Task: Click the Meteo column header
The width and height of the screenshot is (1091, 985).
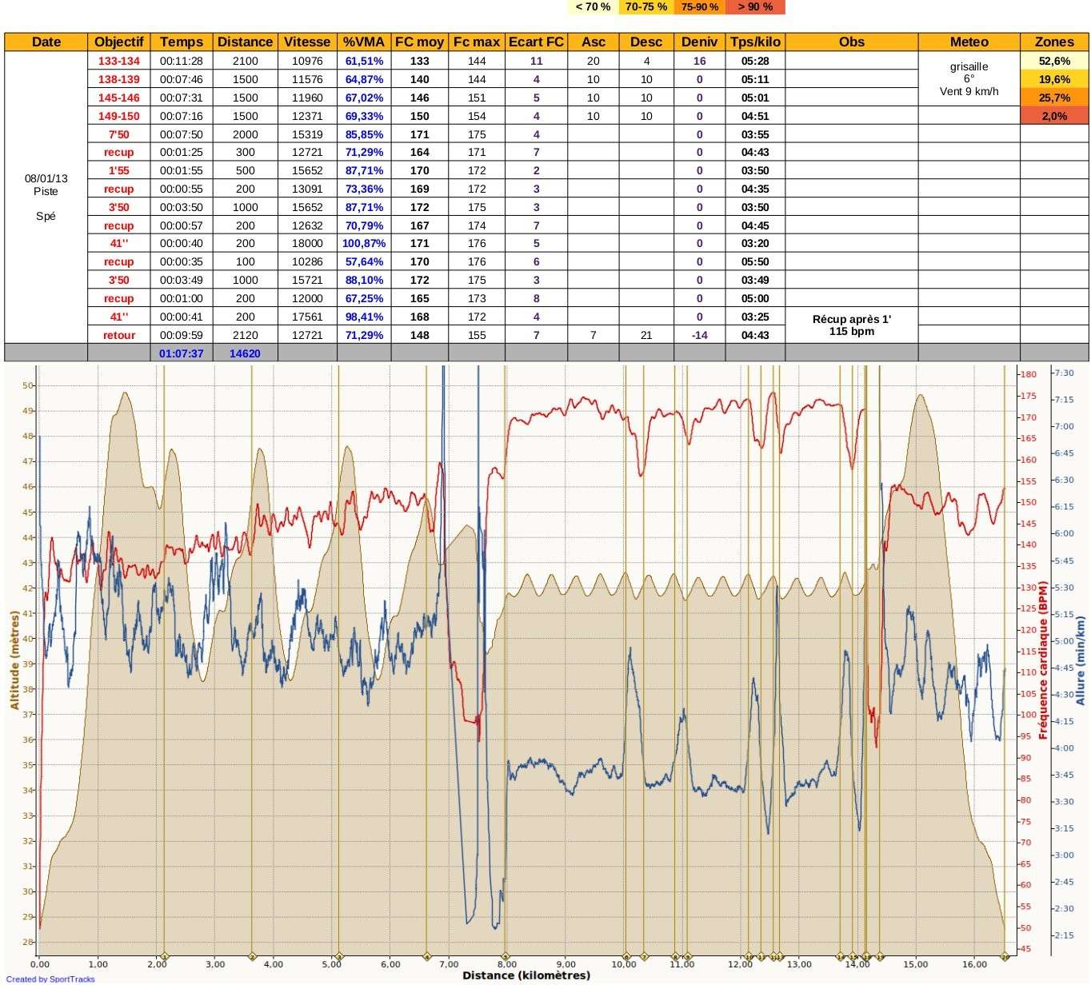Action: click(969, 42)
